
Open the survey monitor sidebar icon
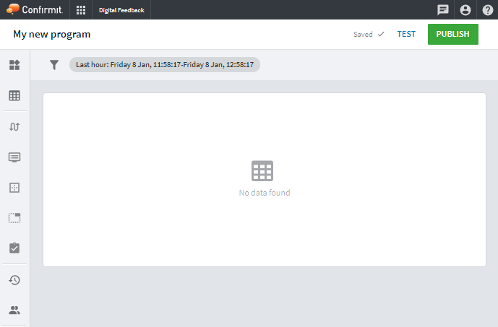[x=14, y=157]
